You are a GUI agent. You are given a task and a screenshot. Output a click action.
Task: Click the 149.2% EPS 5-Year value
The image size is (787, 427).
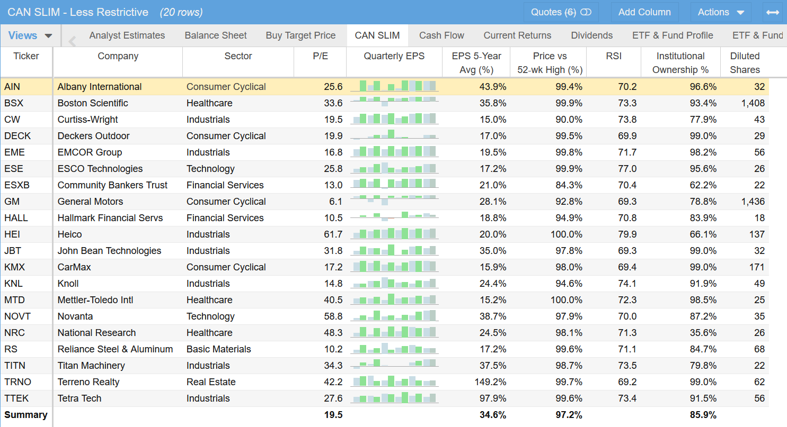coord(490,382)
